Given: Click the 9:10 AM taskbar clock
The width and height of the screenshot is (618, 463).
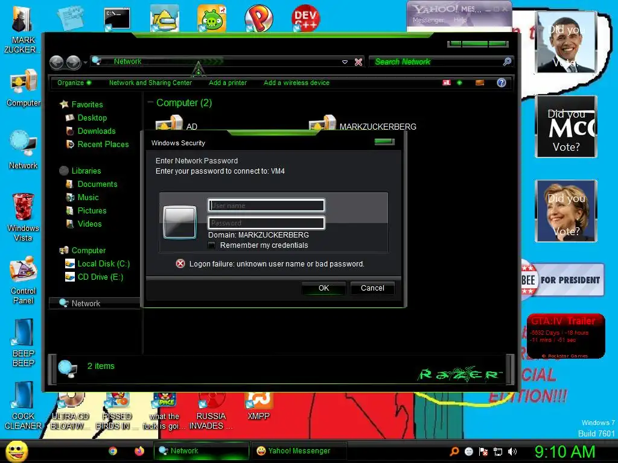Looking at the screenshot, I should tap(564, 452).
